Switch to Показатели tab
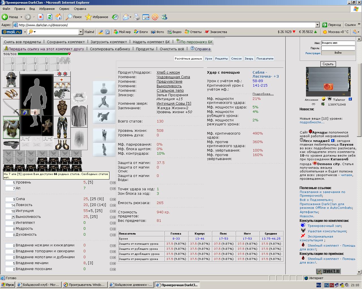The image size is (362, 289). pos(265,58)
